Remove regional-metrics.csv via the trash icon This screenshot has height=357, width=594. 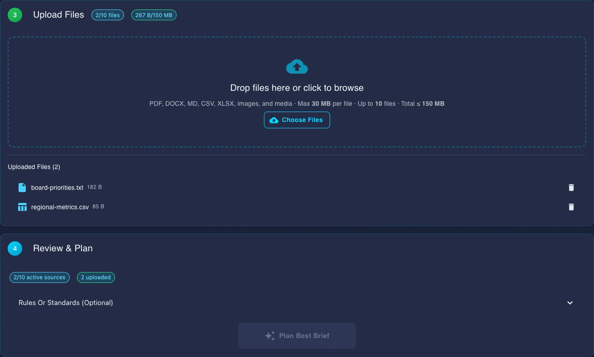[571, 207]
